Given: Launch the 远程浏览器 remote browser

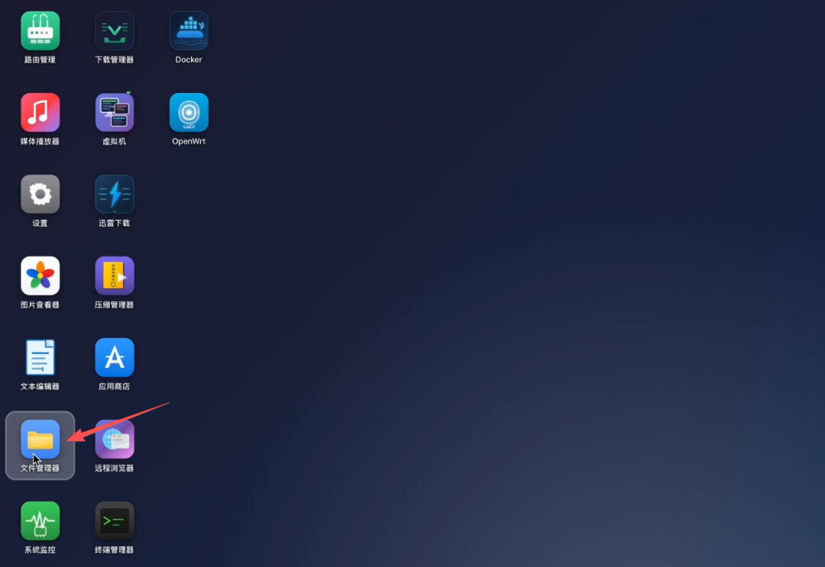Looking at the screenshot, I should pyautogui.click(x=115, y=440).
